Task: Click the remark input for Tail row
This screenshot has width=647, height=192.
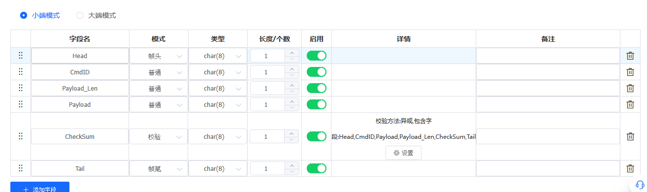Action: (x=548, y=168)
